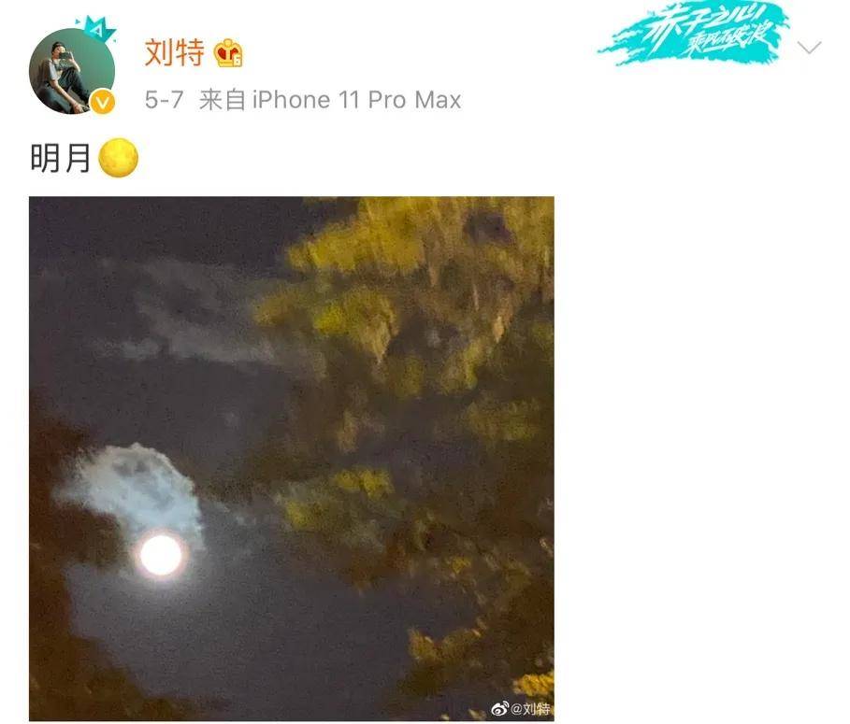Open the night sky photo thumbnail
The image size is (850, 724).
[292, 459]
